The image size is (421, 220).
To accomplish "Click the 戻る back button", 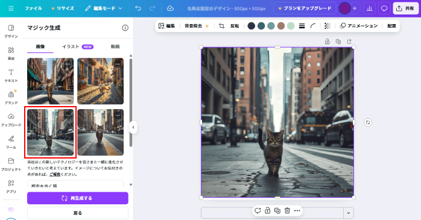I will [78, 213].
